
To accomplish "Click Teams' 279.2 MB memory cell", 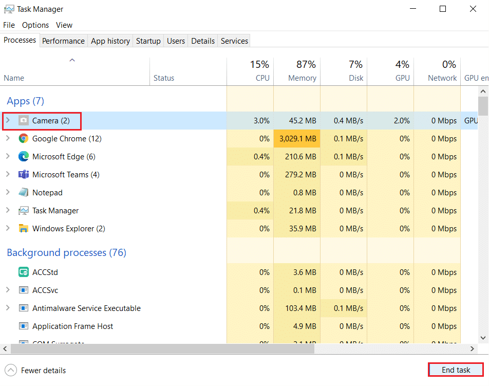I will pyautogui.click(x=297, y=174).
